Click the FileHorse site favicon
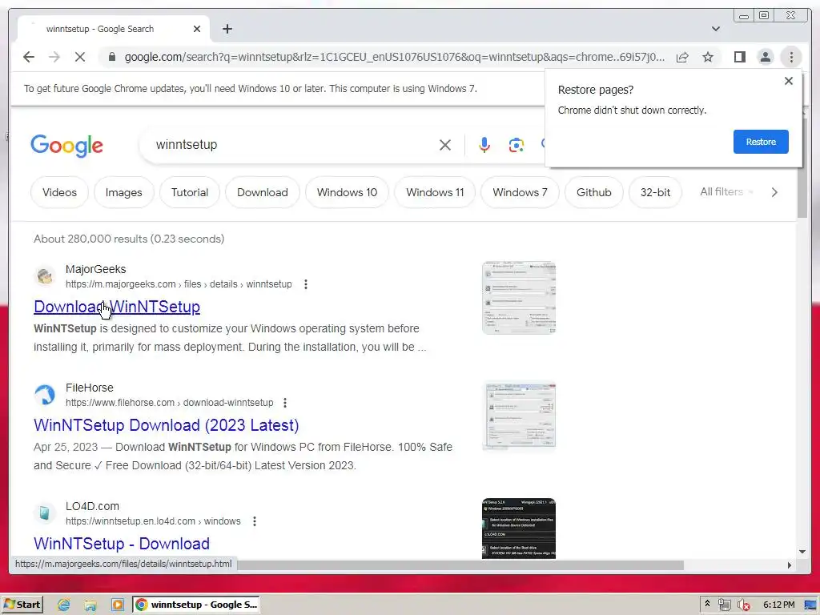This screenshot has height=615, width=820. [x=45, y=395]
